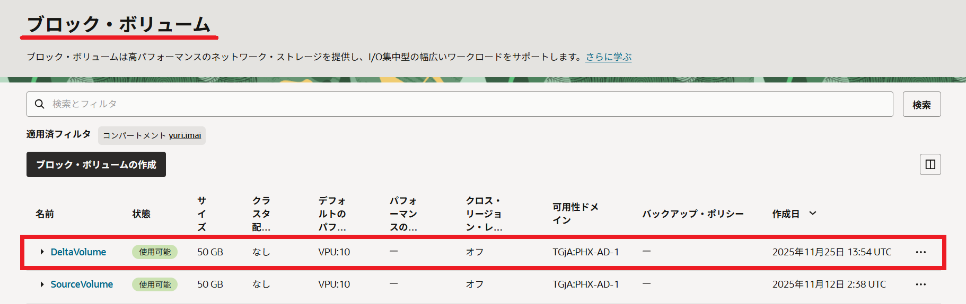This screenshot has height=304, width=966.
Task: Click the バックアップ・ポリシー column header
Action: pos(693,214)
